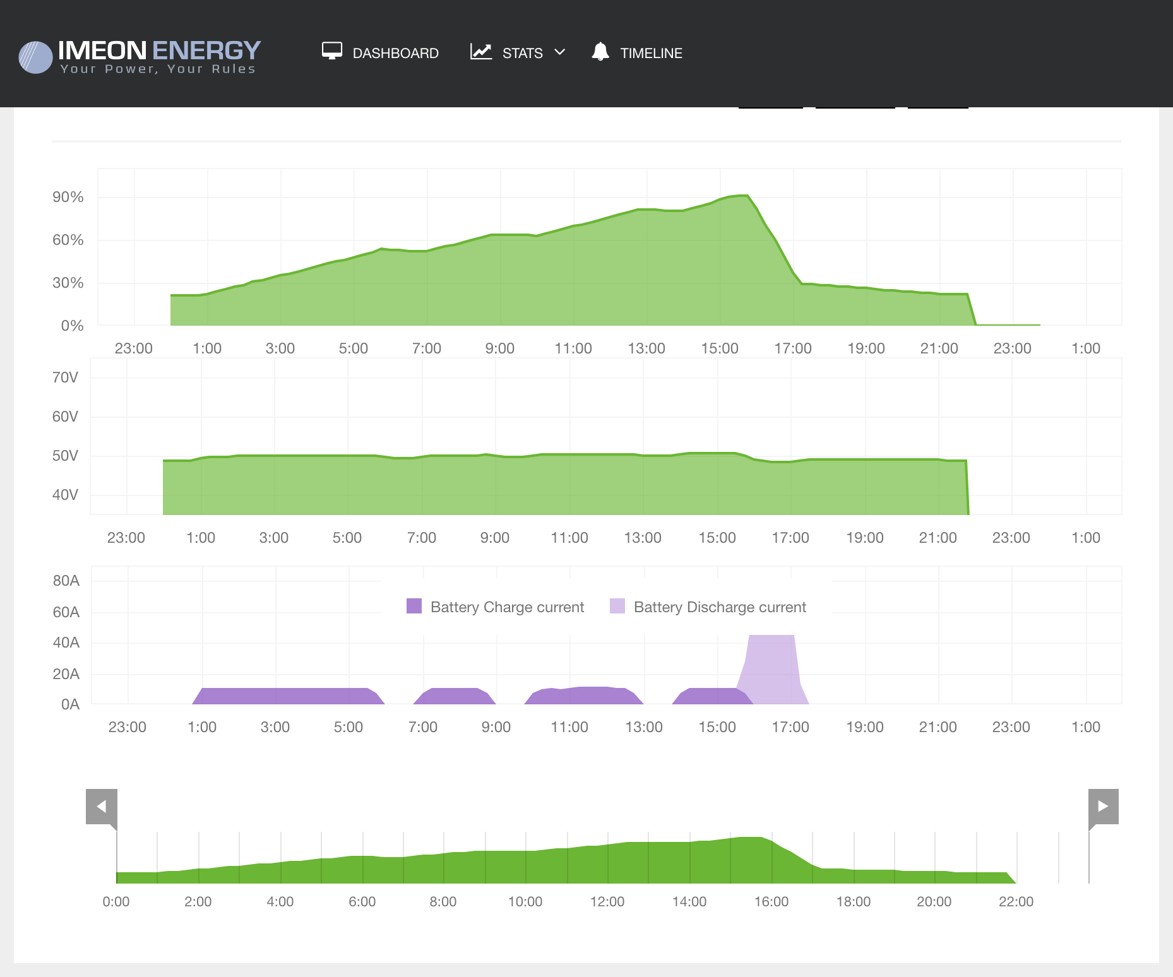Go to the TIMELINE page
This screenshot has width=1173, height=977.
(x=651, y=54)
